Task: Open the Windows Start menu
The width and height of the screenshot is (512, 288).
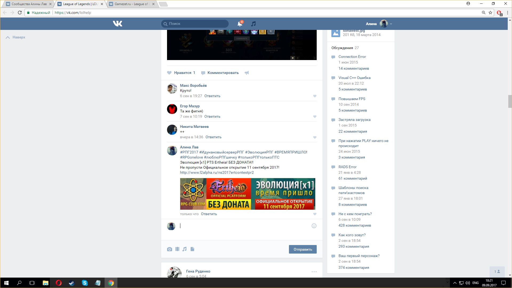Action: 6,283
